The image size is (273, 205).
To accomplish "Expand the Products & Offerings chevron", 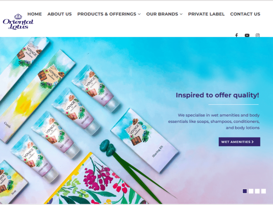I will [139, 14].
